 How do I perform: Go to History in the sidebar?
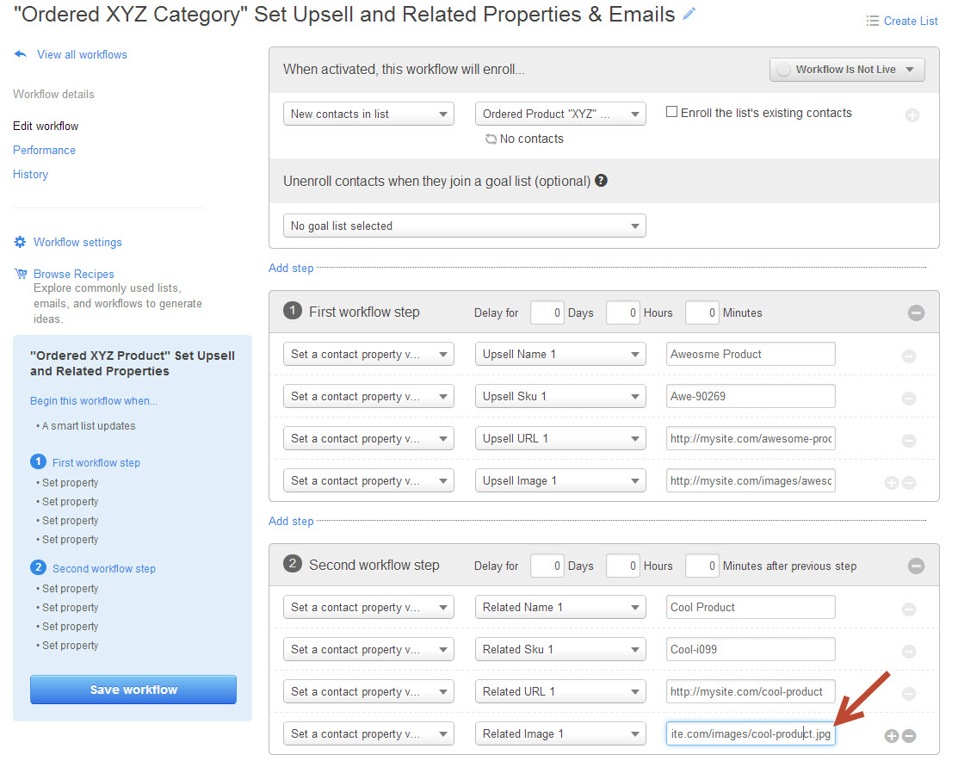pyautogui.click(x=30, y=174)
